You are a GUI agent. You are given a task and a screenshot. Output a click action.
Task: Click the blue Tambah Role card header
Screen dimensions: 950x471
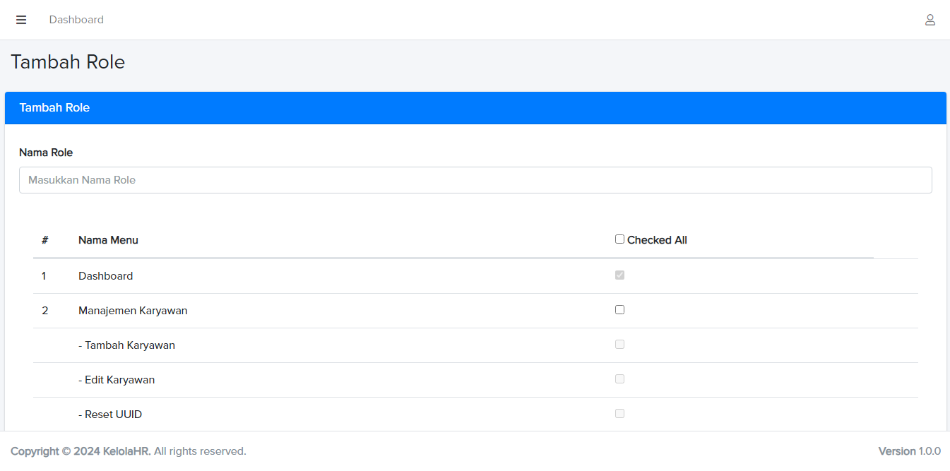475,108
